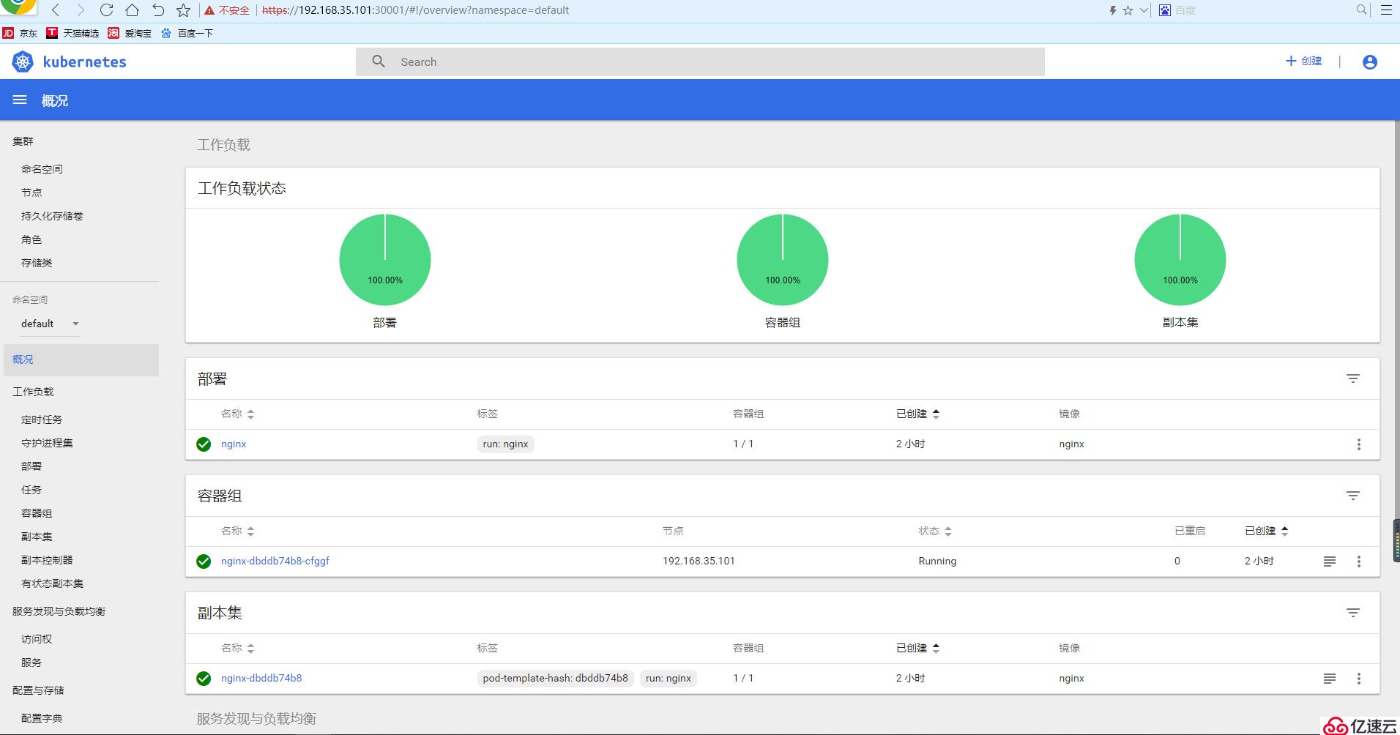Click the browser search magnifier at right

click(1361, 10)
